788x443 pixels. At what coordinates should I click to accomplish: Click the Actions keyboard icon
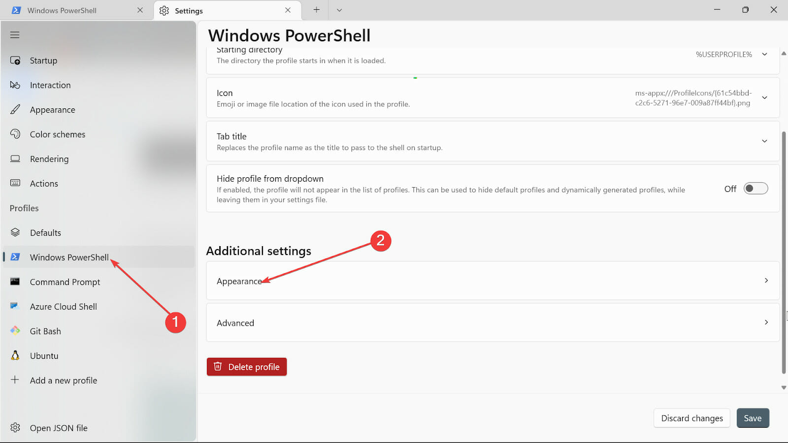pyautogui.click(x=15, y=183)
